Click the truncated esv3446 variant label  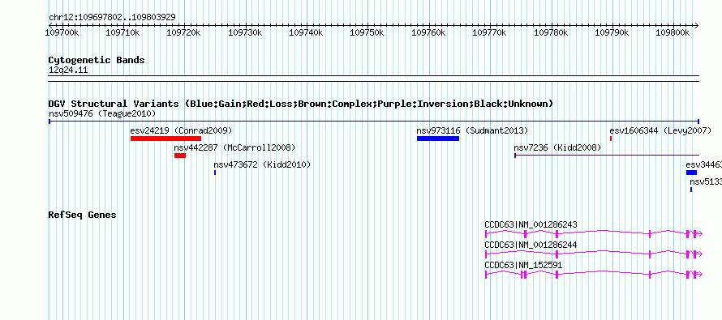(703, 164)
